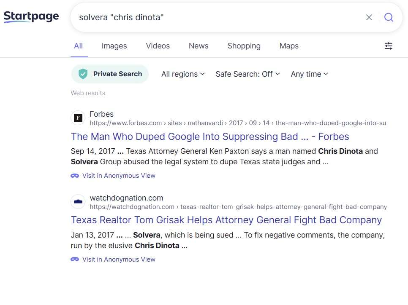The height and width of the screenshot is (305, 408).
Task: Open The Man Who Duped Google Forbes link
Action: click(x=210, y=136)
